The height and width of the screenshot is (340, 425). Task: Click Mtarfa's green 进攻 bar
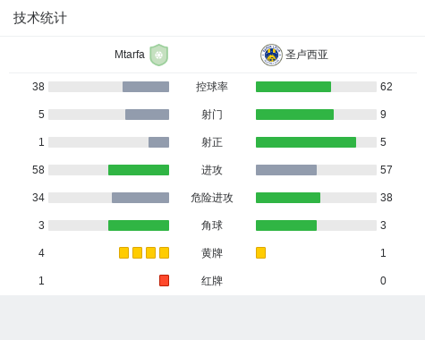pyautogui.click(x=139, y=170)
